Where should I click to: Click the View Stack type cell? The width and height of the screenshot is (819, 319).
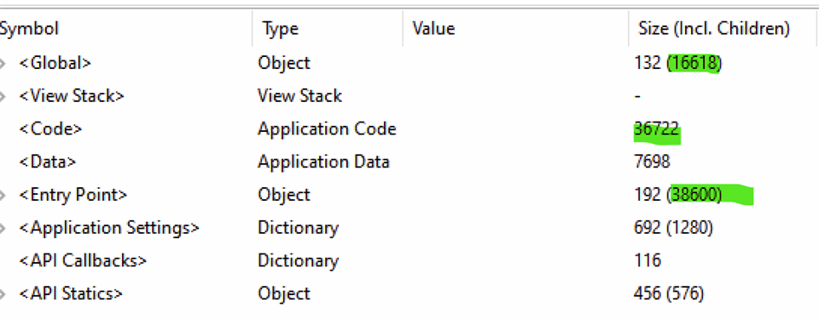299,96
